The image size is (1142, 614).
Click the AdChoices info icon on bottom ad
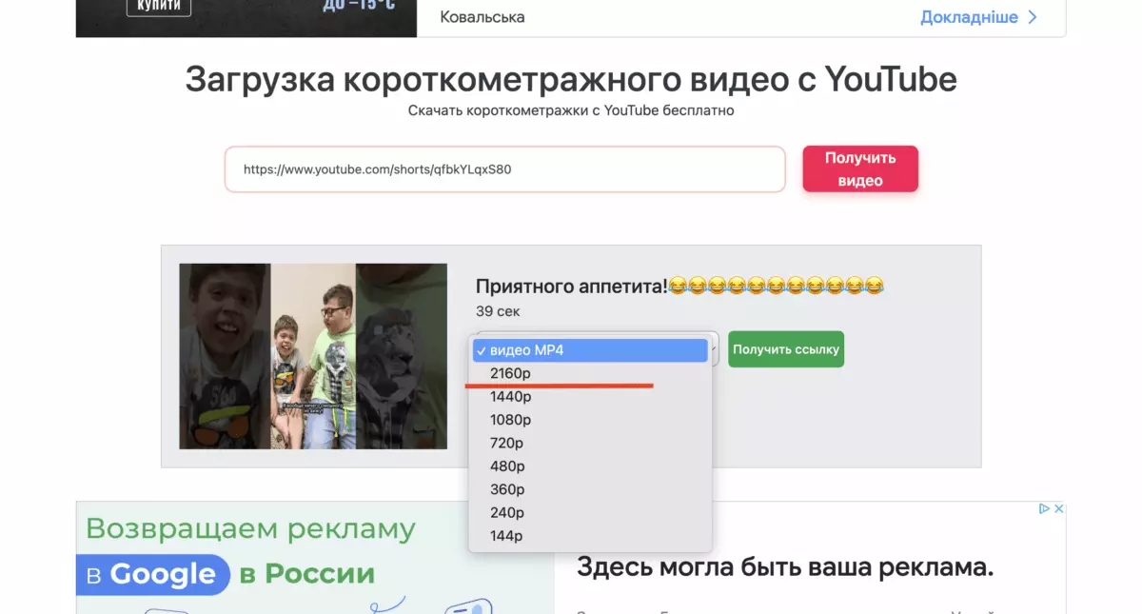1044,509
